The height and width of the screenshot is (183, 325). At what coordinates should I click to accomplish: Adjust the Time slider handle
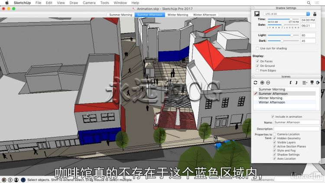click(291, 19)
